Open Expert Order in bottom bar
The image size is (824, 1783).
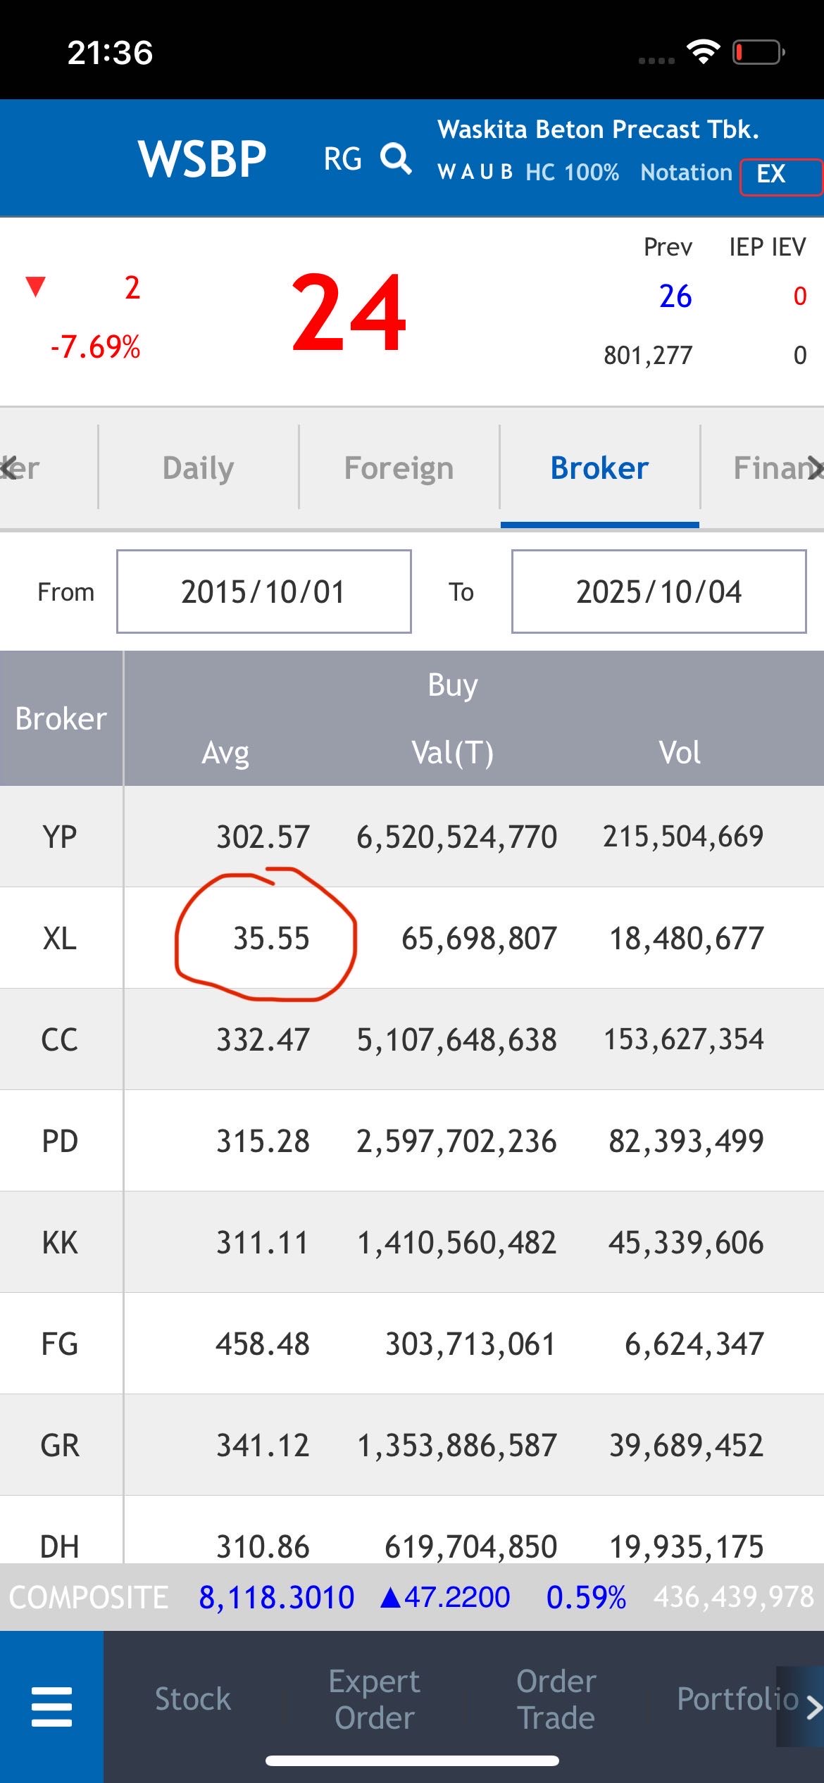[375, 1699]
